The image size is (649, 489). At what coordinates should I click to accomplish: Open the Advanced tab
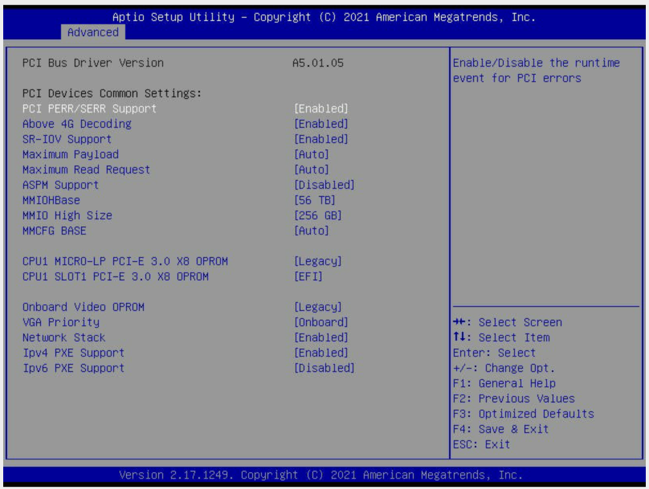click(93, 32)
